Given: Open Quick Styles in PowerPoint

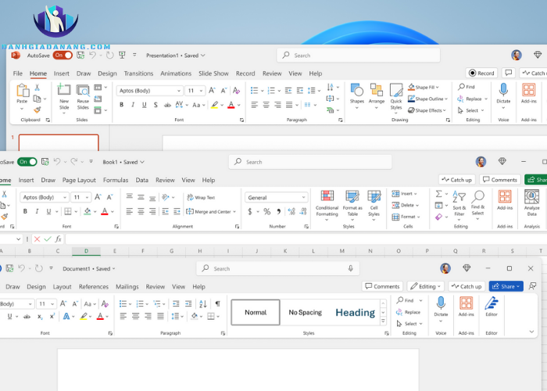Looking at the screenshot, I should pyautogui.click(x=396, y=99).
